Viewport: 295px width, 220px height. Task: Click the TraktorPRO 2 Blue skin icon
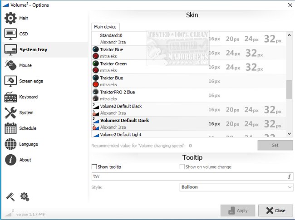(x=96, y=92)
